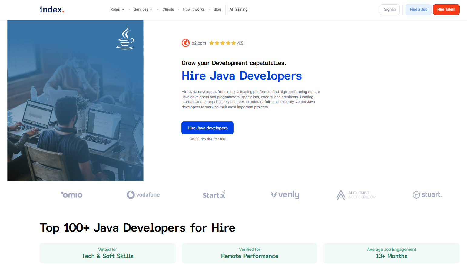
Task: Open the Clients nav item
Action: pyautogui.click(x=168, y=9)
